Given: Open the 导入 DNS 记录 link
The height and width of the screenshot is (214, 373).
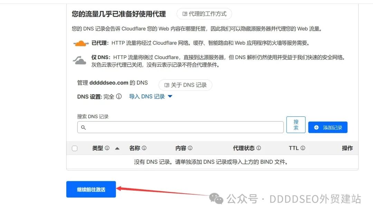Looking at the screenshot, I should click(x=147, y=96).
